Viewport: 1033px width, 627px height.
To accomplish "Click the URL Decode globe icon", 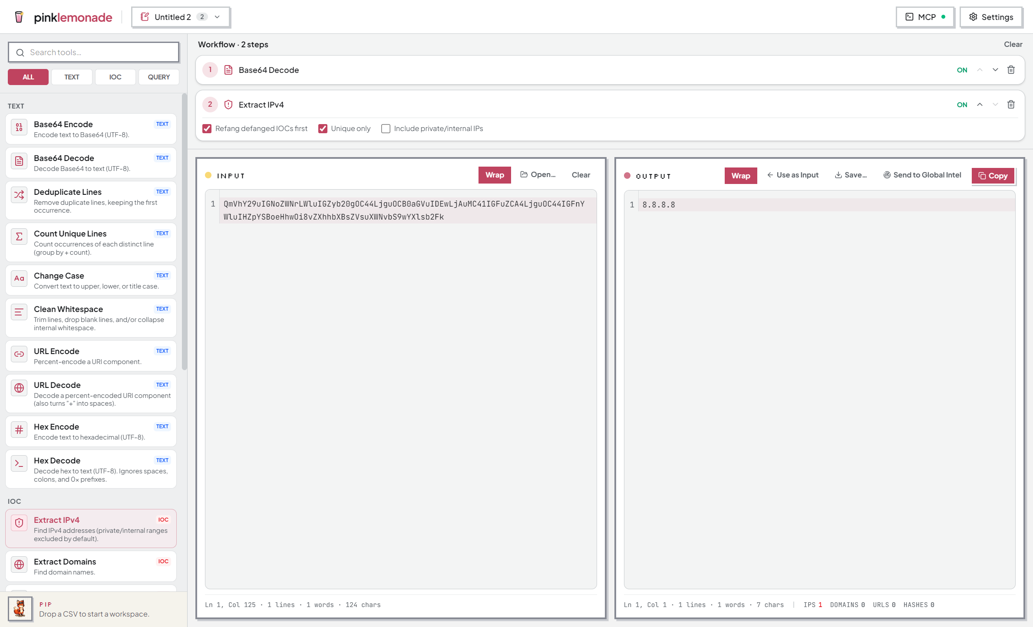I will (19, 388).
